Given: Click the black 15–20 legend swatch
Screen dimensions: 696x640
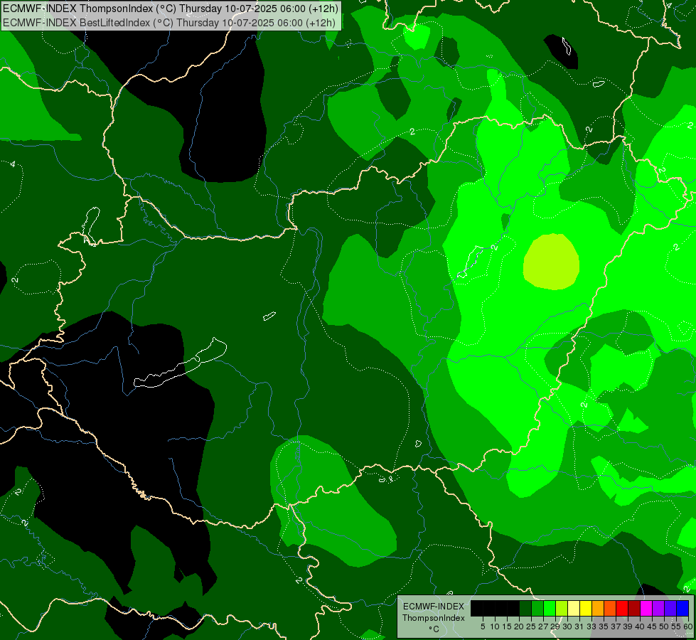Looking at the screenshot, I should (513, 608).
